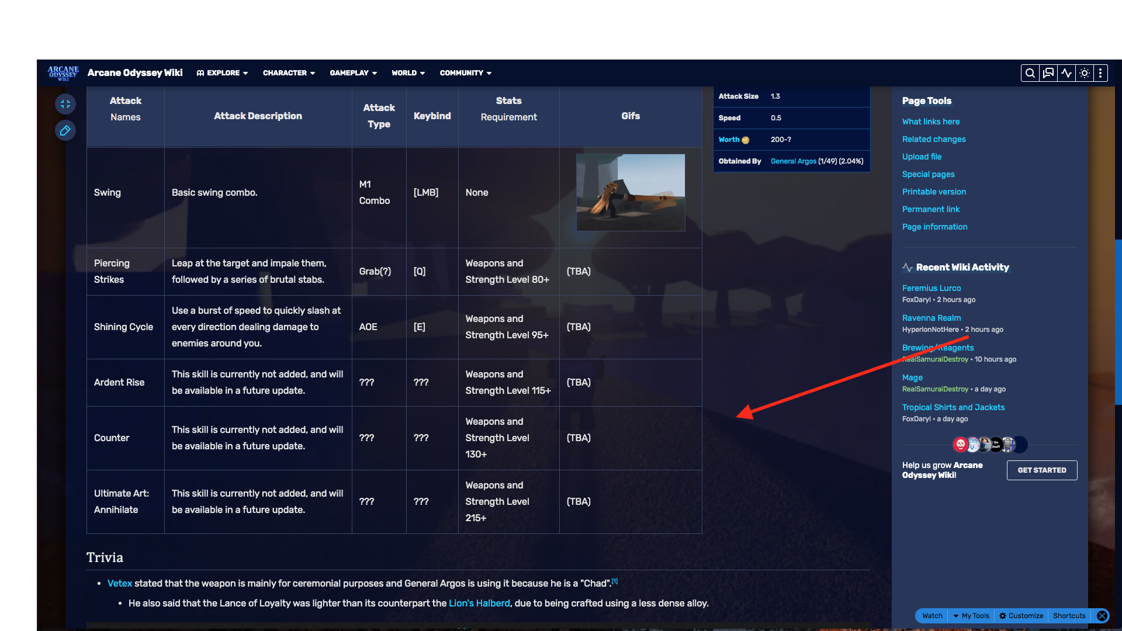Click the Arcane Odyssey Wiki logo icon
Screen dimensions: 1122x631
(63, 72)
